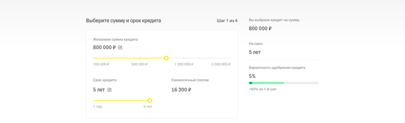Click the Ежемесячный платеж label
405x123 pixels.
[x=190, y=80]
